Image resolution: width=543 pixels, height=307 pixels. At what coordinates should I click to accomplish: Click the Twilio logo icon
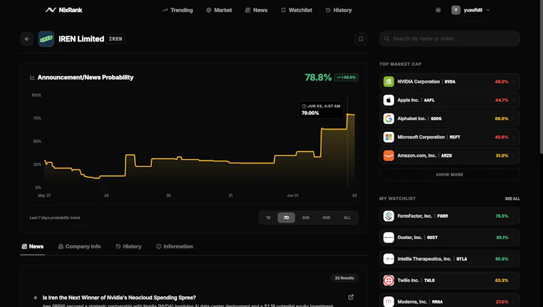pos(388,281)
